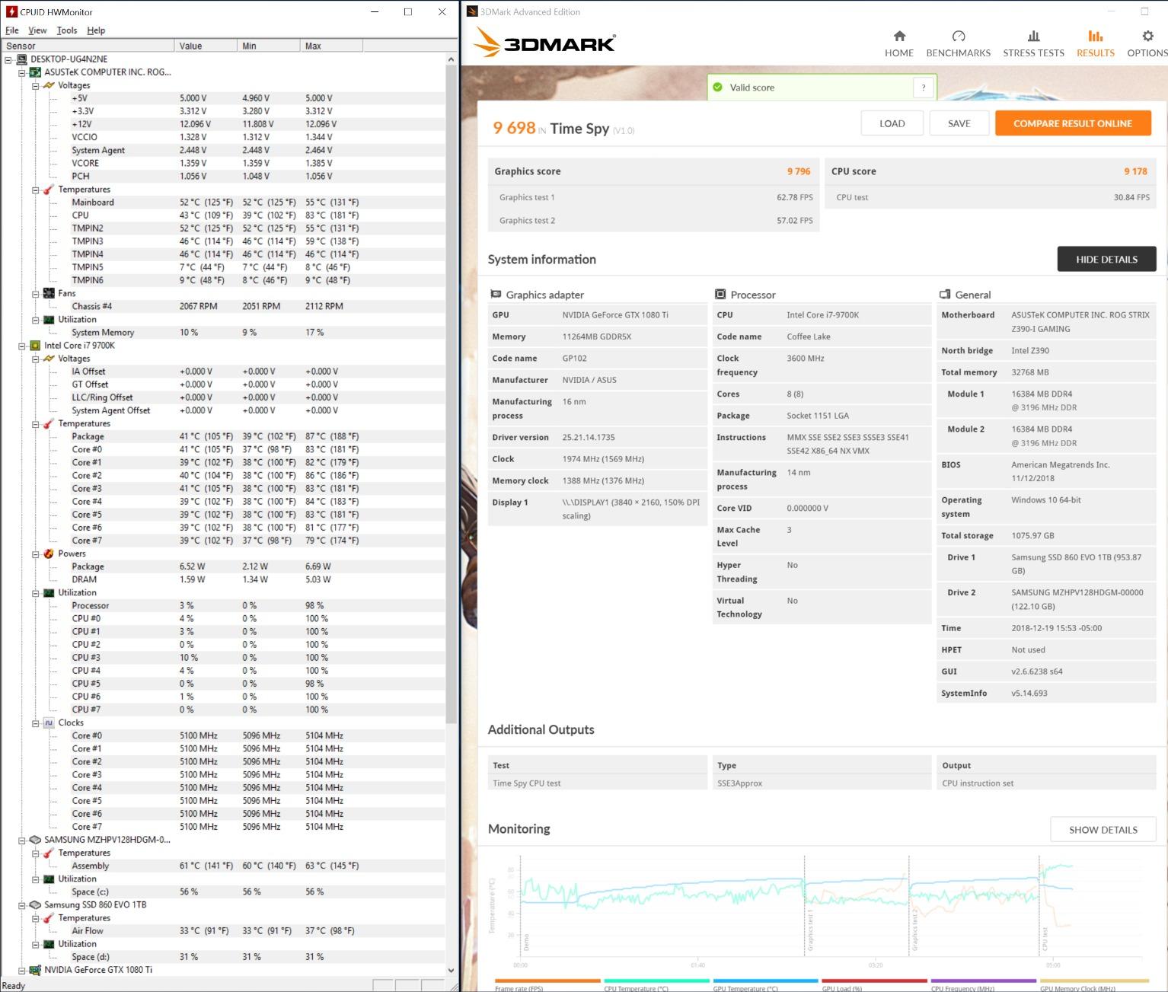Click the 3DMARK logo
1168x992 pixels.
[545, 43]
